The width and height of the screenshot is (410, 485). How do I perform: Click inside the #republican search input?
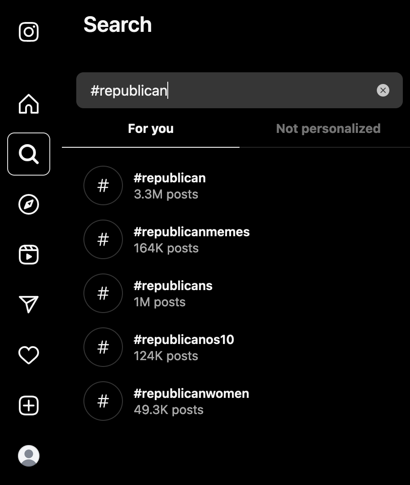click(224, 90)
